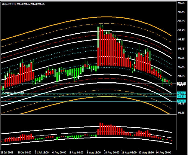Click the 93.45 price axis label

click(181, 104)
